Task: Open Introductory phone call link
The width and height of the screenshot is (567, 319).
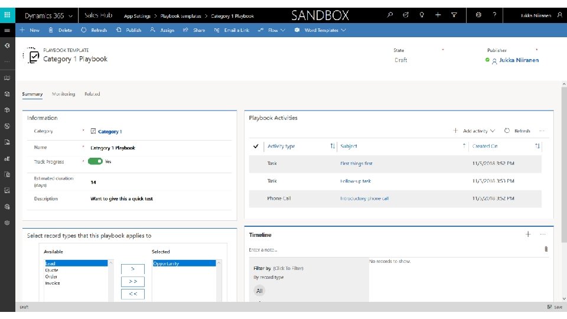Action: click(364, 198)
